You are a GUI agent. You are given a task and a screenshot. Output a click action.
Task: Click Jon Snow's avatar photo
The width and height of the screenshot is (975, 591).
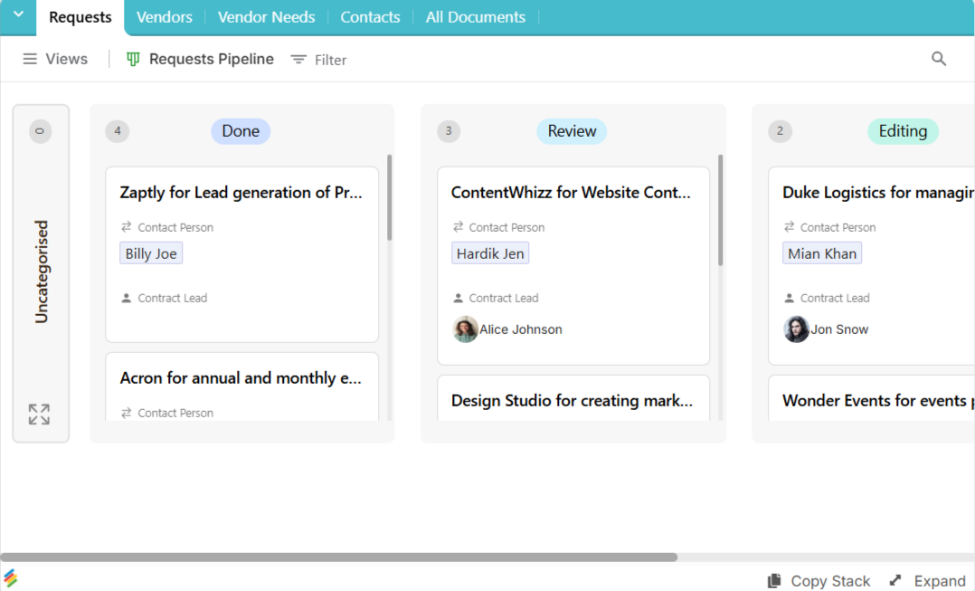click(x=796, y=329)
